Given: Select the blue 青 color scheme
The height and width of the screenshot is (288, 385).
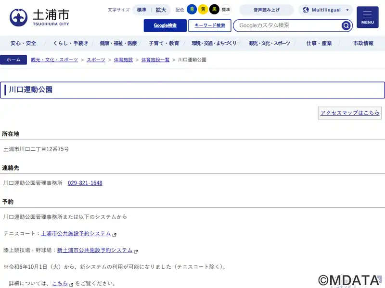Looking at the screenshot, I should tap(192, 10).
